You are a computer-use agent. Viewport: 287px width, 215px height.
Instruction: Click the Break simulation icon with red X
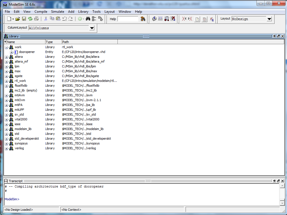(173, 19)
